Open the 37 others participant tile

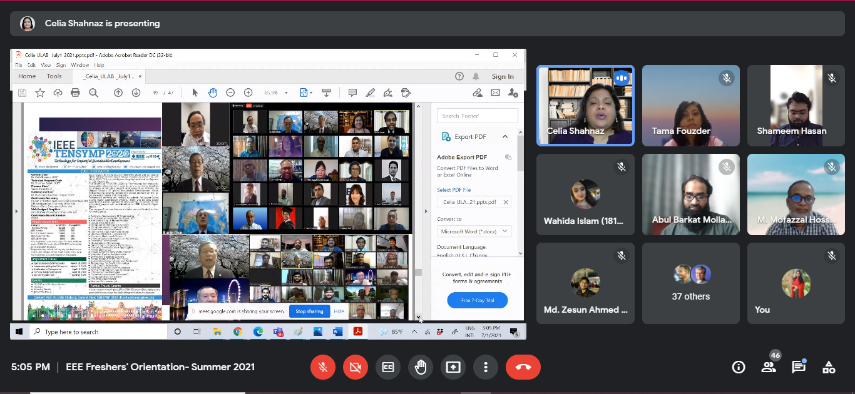690,283
